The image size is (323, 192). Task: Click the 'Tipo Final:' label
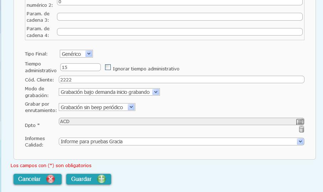point(36,54)
